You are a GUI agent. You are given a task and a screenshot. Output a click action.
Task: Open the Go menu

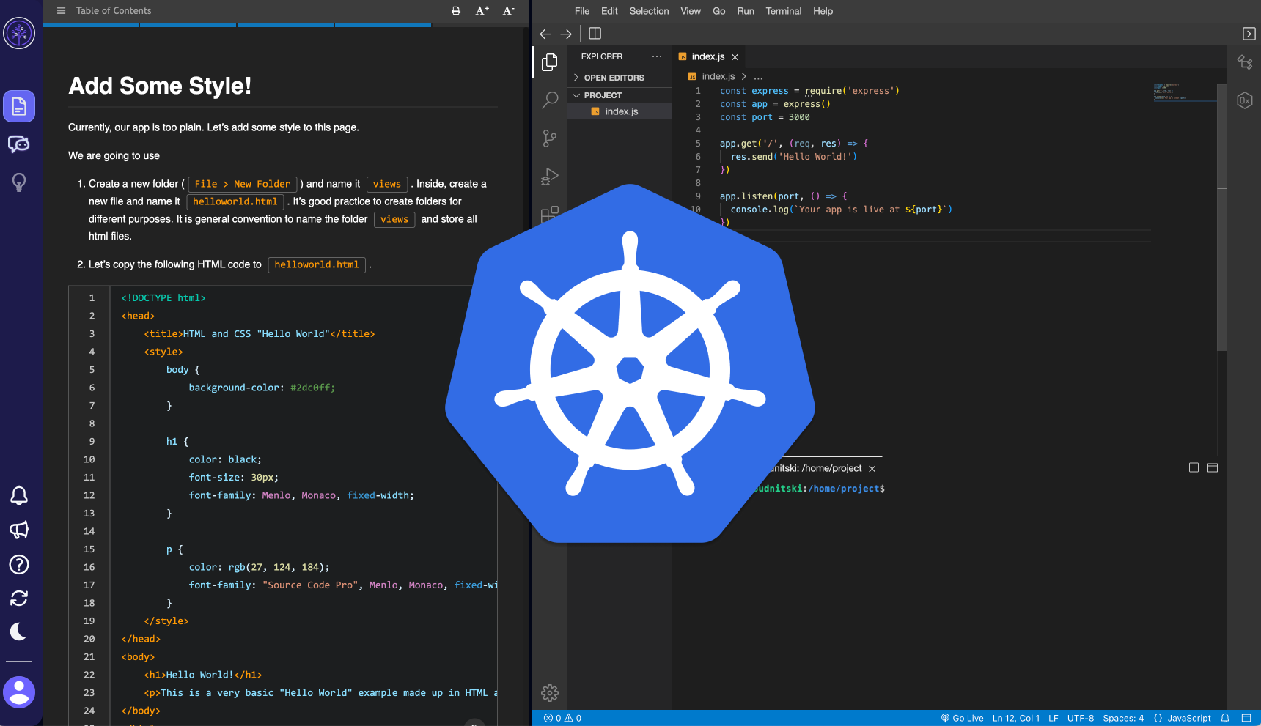tap(718, 11)
